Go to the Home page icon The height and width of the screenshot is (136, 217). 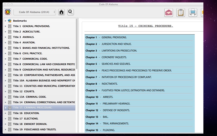point(62,12)
